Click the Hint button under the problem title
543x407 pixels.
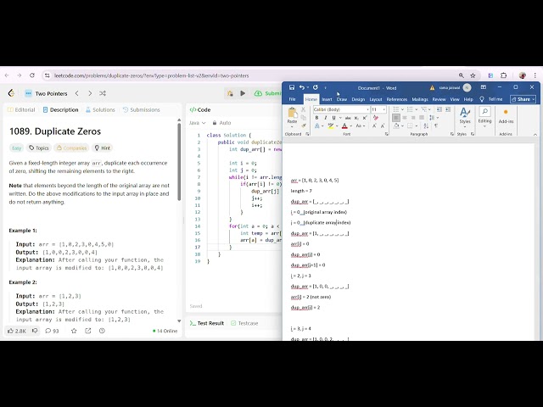102,148
